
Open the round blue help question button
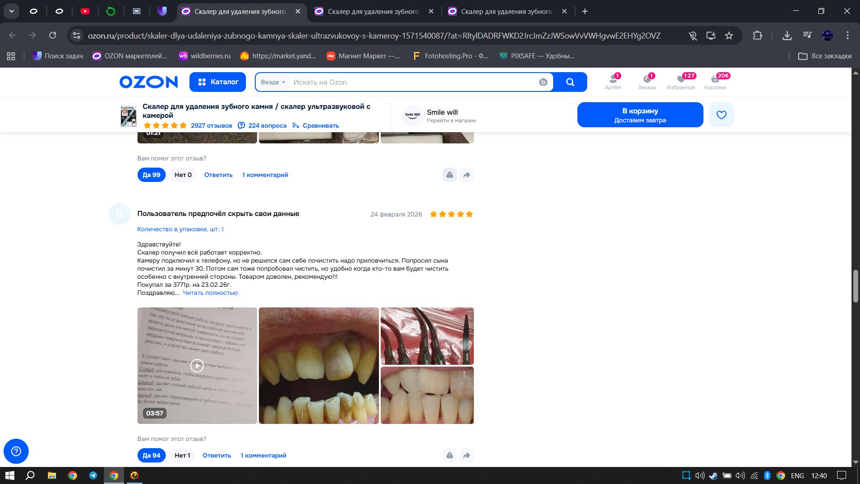(16, 451)
